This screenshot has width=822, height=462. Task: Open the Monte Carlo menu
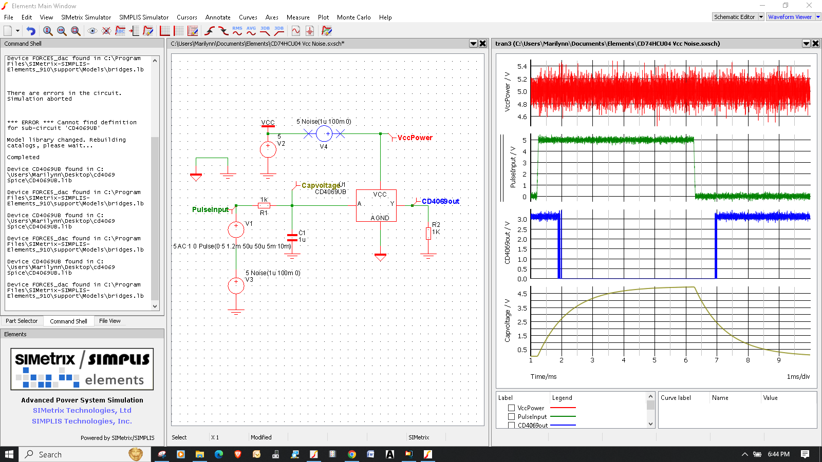pos(354,17)
